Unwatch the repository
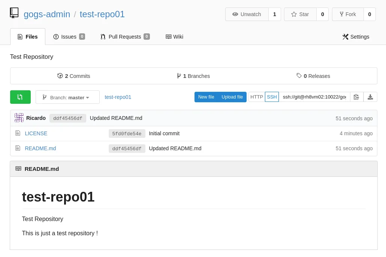386x257 pixels. coord(247,14)
